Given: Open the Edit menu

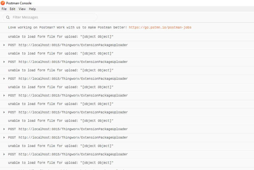Looking at the screenshot, I should tap(12, 9).
